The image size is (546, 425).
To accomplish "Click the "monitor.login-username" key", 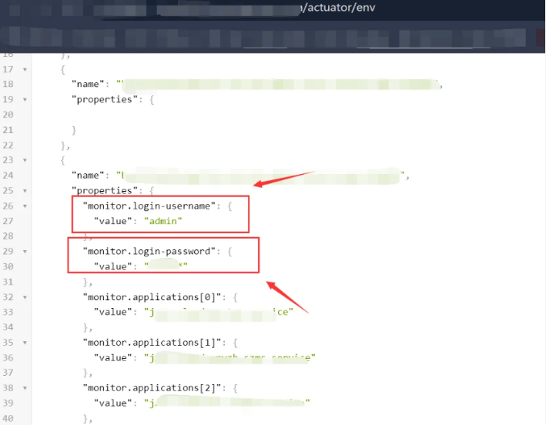I will pos(149,206).
